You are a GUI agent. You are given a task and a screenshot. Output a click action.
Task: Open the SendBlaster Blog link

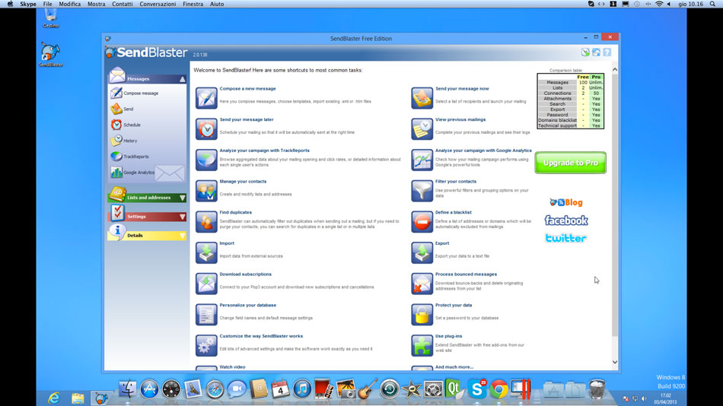(566, 202)
